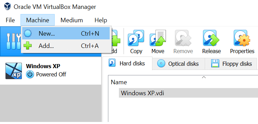The height and width of the screenshot is (124, 258).
Task: Select Windows XP.vdi in disk list
Action: [188, 93]
